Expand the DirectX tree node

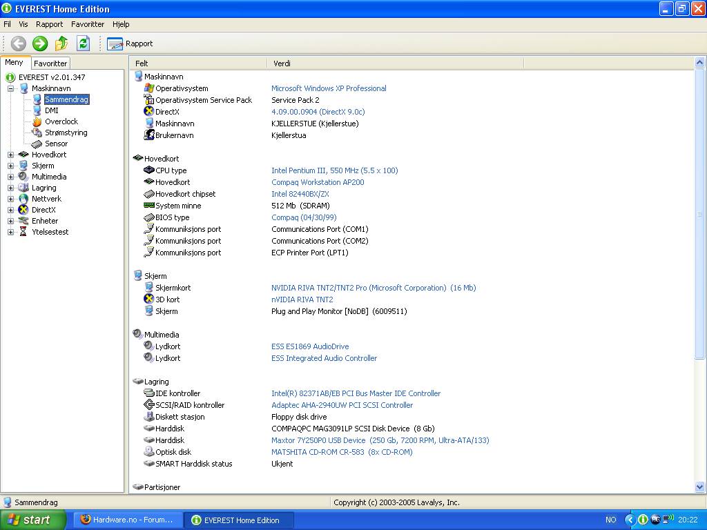[11, 210]
